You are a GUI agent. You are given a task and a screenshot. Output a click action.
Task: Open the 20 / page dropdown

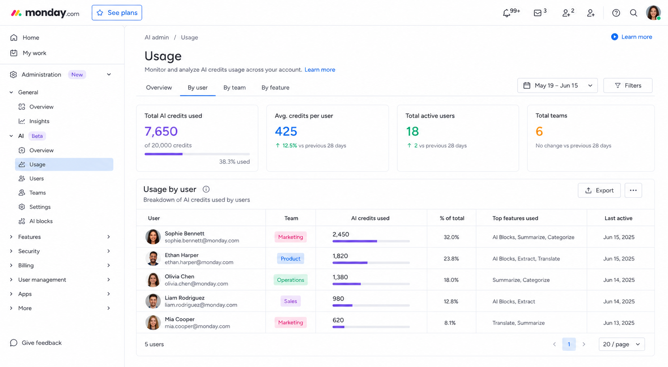pos(622,344)
